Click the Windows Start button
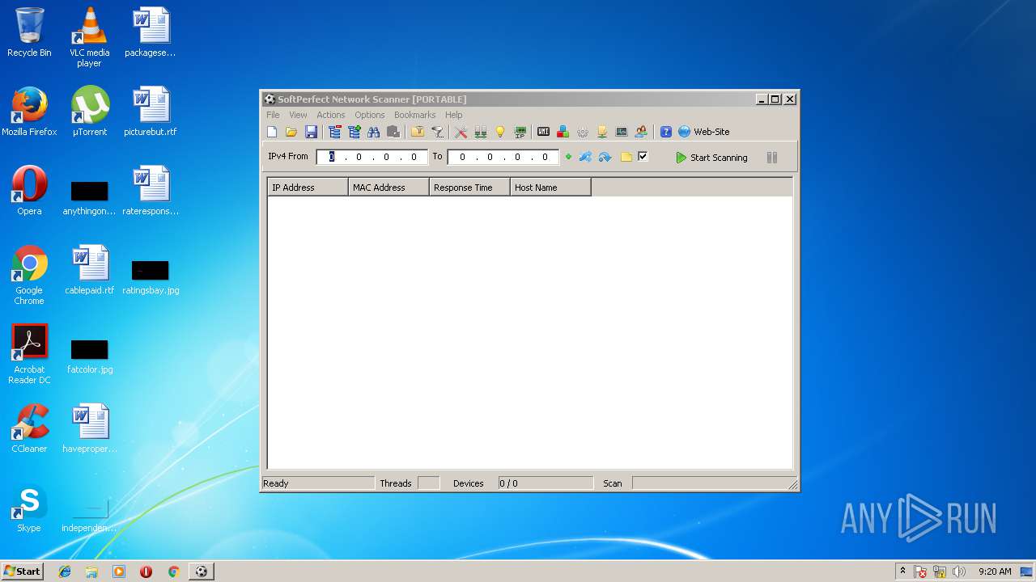 pyautogui.click(x=22, y=571)
